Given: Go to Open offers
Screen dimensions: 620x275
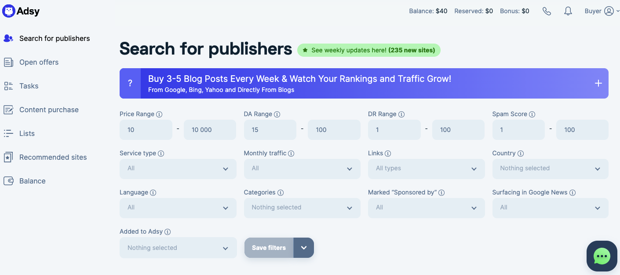Looking at the screenshot, I should (x=39, y=62).
